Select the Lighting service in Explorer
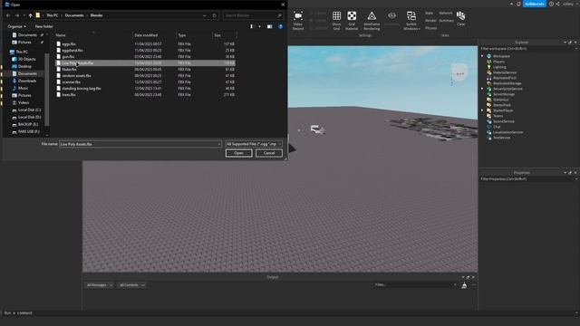 (499, 67)
